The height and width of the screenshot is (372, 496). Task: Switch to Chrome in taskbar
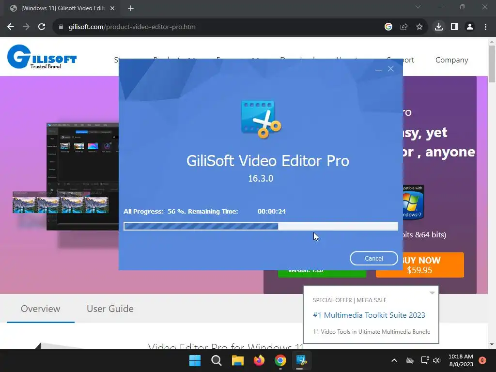(x=280, y=360)
